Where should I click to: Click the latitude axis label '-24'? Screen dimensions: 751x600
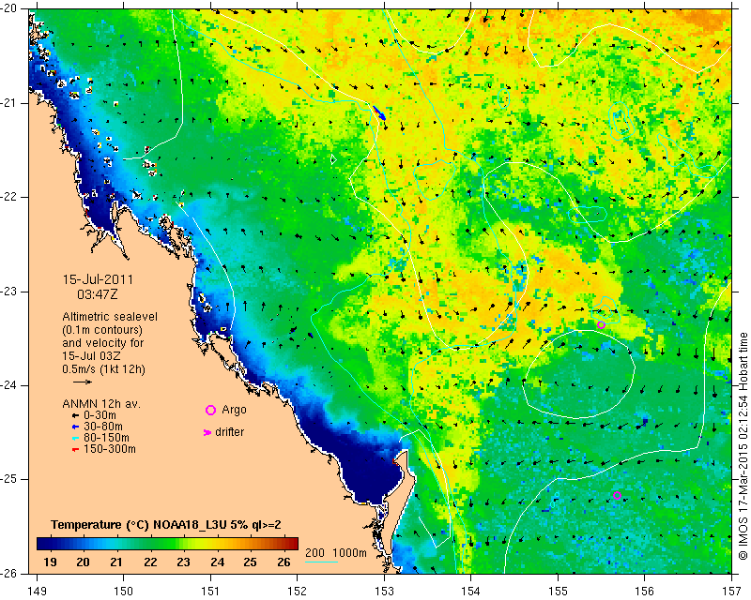click(x=9, y=385)
